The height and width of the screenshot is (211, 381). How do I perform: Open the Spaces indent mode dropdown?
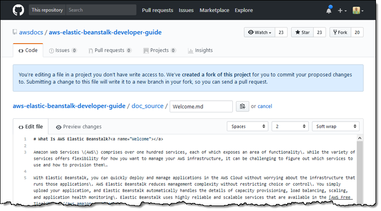point(248,127)
